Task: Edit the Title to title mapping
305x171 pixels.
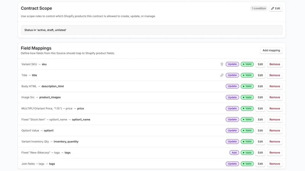Action: tap(260, 75)
